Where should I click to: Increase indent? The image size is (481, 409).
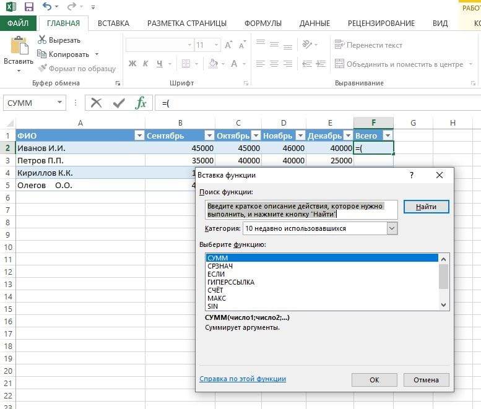click(x=321, y=64)
